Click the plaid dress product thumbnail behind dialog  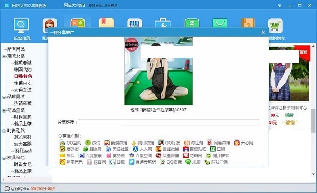[288, 74]
